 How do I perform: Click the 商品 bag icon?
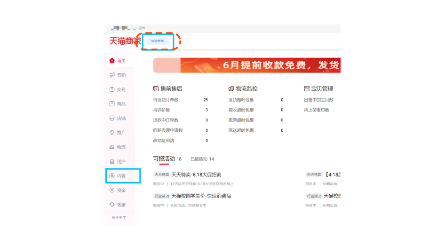point(112,104)
